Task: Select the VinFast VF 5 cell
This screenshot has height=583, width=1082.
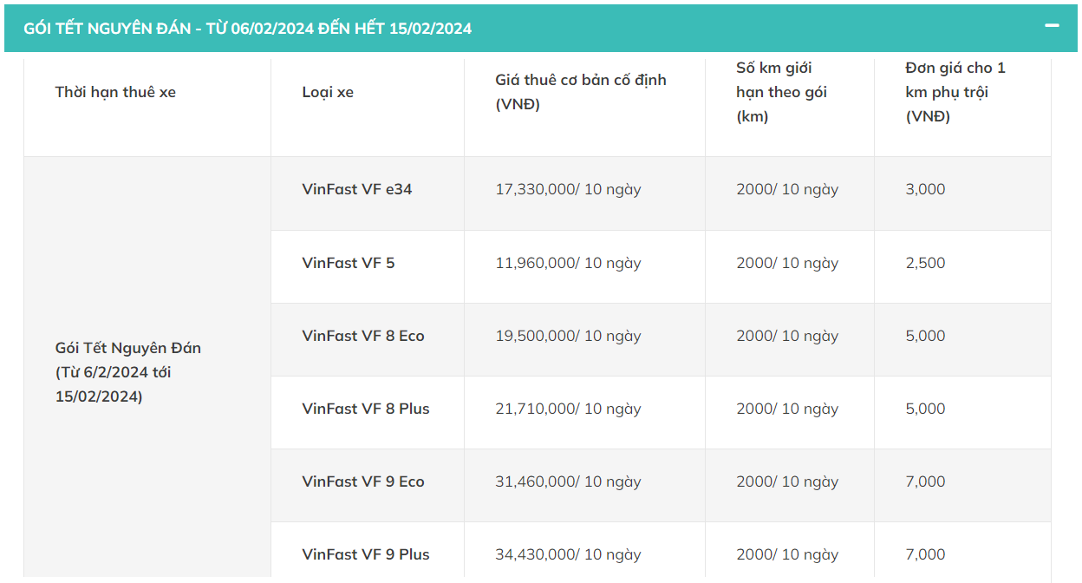Action: pos(349,263)
